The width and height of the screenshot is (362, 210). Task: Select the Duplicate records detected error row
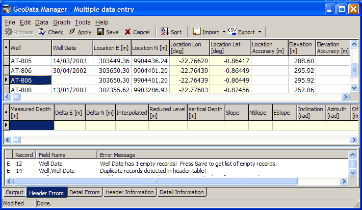click(176, 171)
